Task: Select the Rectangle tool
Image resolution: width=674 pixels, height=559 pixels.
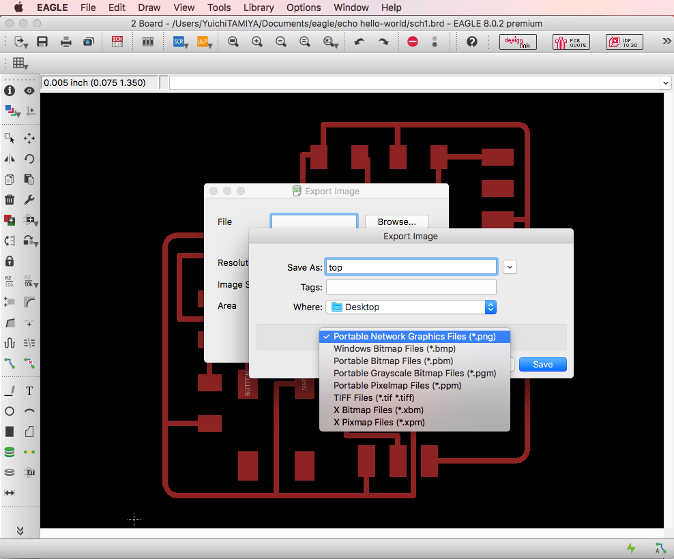Action: click(x=10, y=432)
